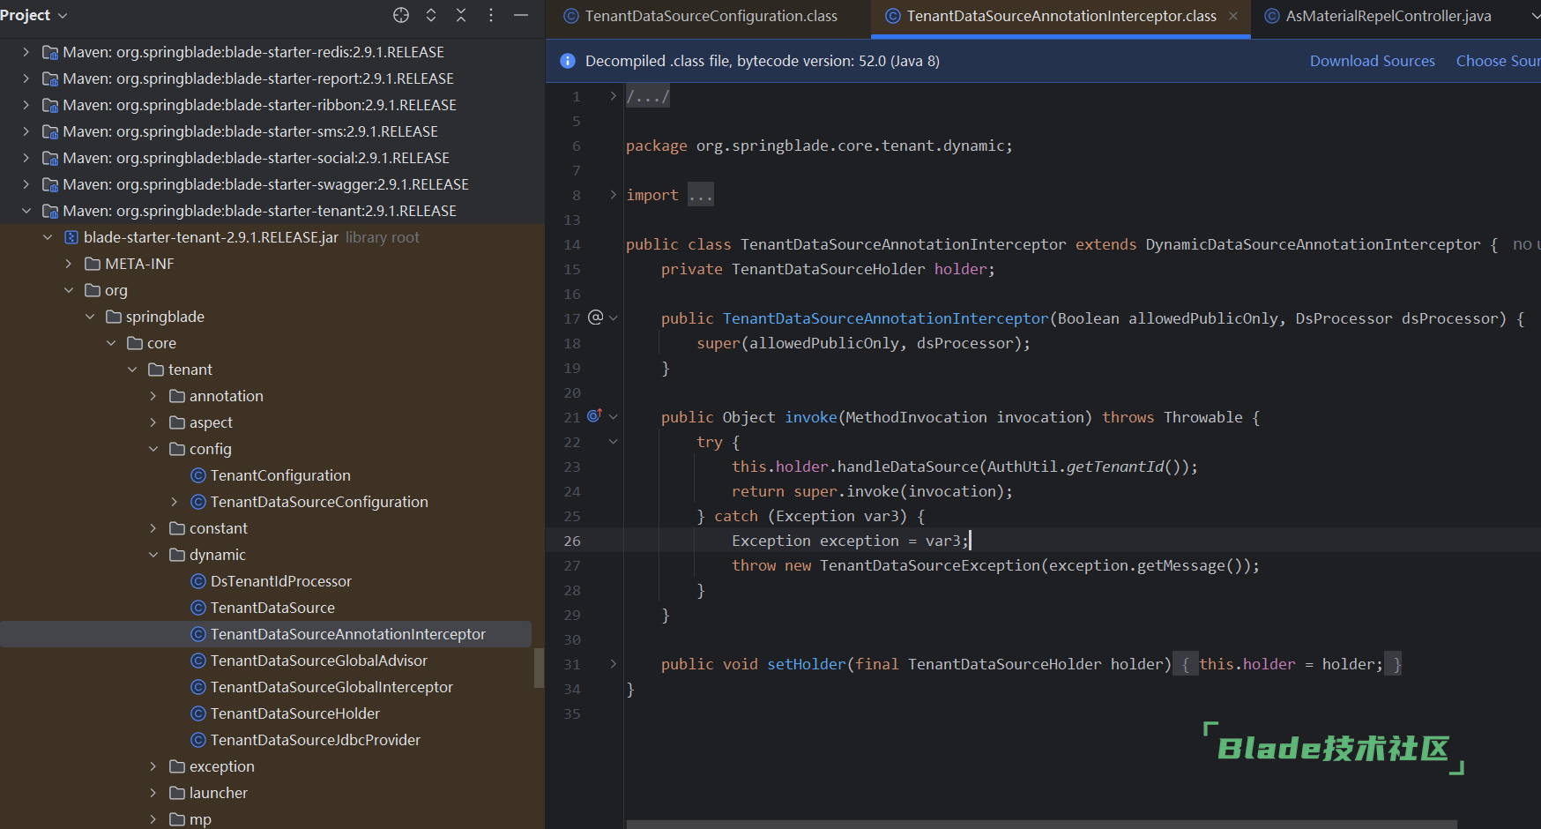The width and height of the screenshot is (1541, 829).
Task: Click the getTenantId call on line 23
Action: 1114,467
